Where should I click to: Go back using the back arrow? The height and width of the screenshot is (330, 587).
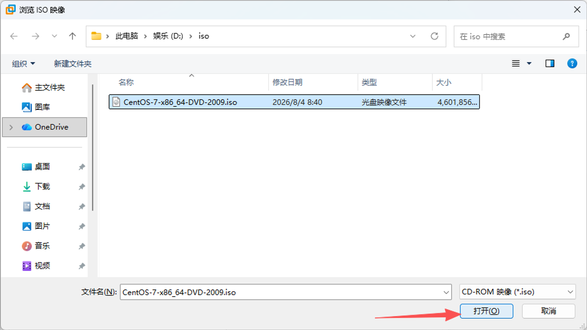pos(14,36)
